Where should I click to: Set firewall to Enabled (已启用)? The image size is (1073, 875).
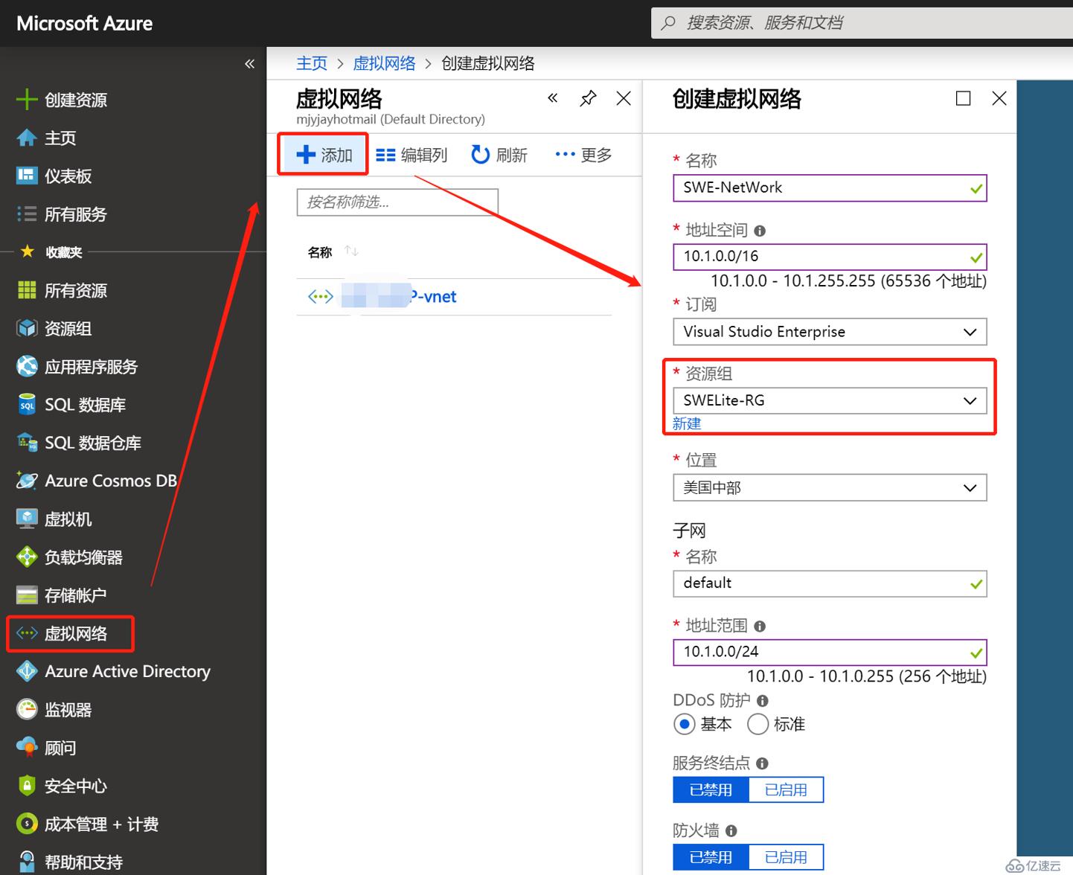[786, 857]
